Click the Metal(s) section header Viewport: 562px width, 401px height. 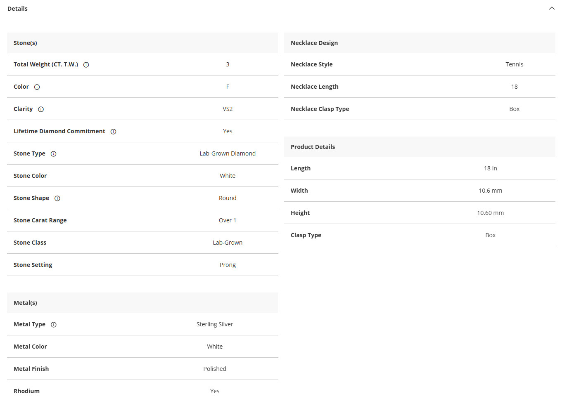click(142, 303)
